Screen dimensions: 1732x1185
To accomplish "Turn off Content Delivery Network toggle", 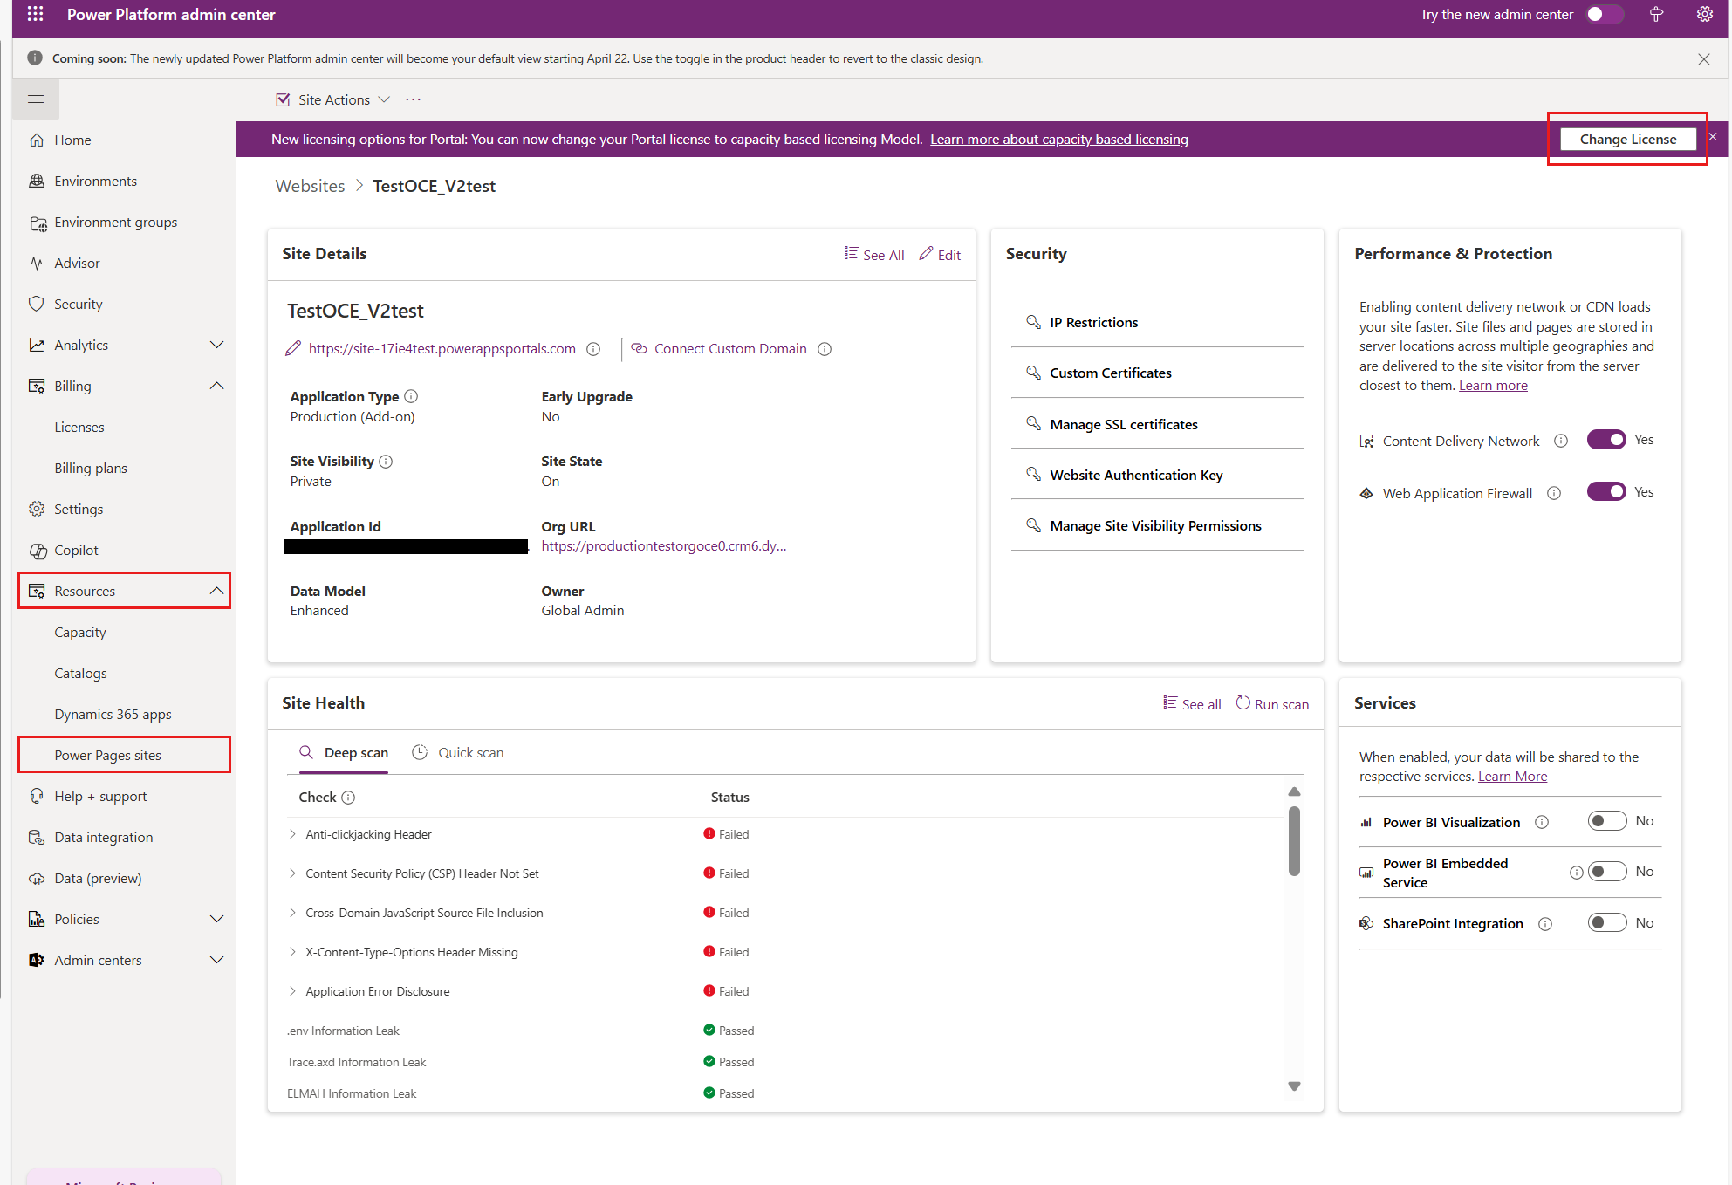I will [x=1605, y=440].
